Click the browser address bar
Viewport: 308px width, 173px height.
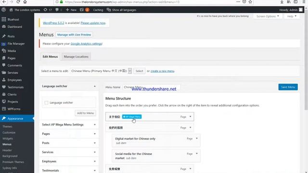145,2
